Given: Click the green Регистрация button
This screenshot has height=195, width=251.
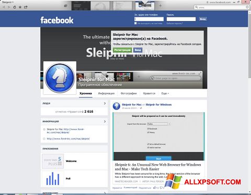Looking at the screenshot, I should pos(122,50).
